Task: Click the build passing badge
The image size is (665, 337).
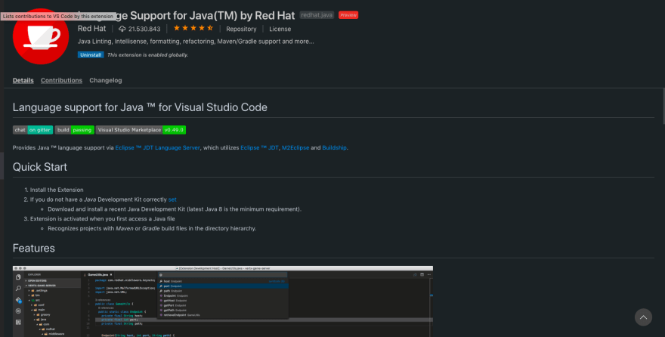Action: pos(74,130)
